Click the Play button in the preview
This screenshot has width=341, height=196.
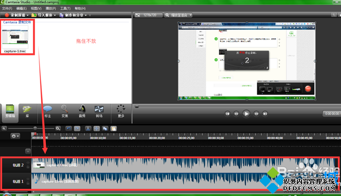pyautogui.click(x=246, y=113)
